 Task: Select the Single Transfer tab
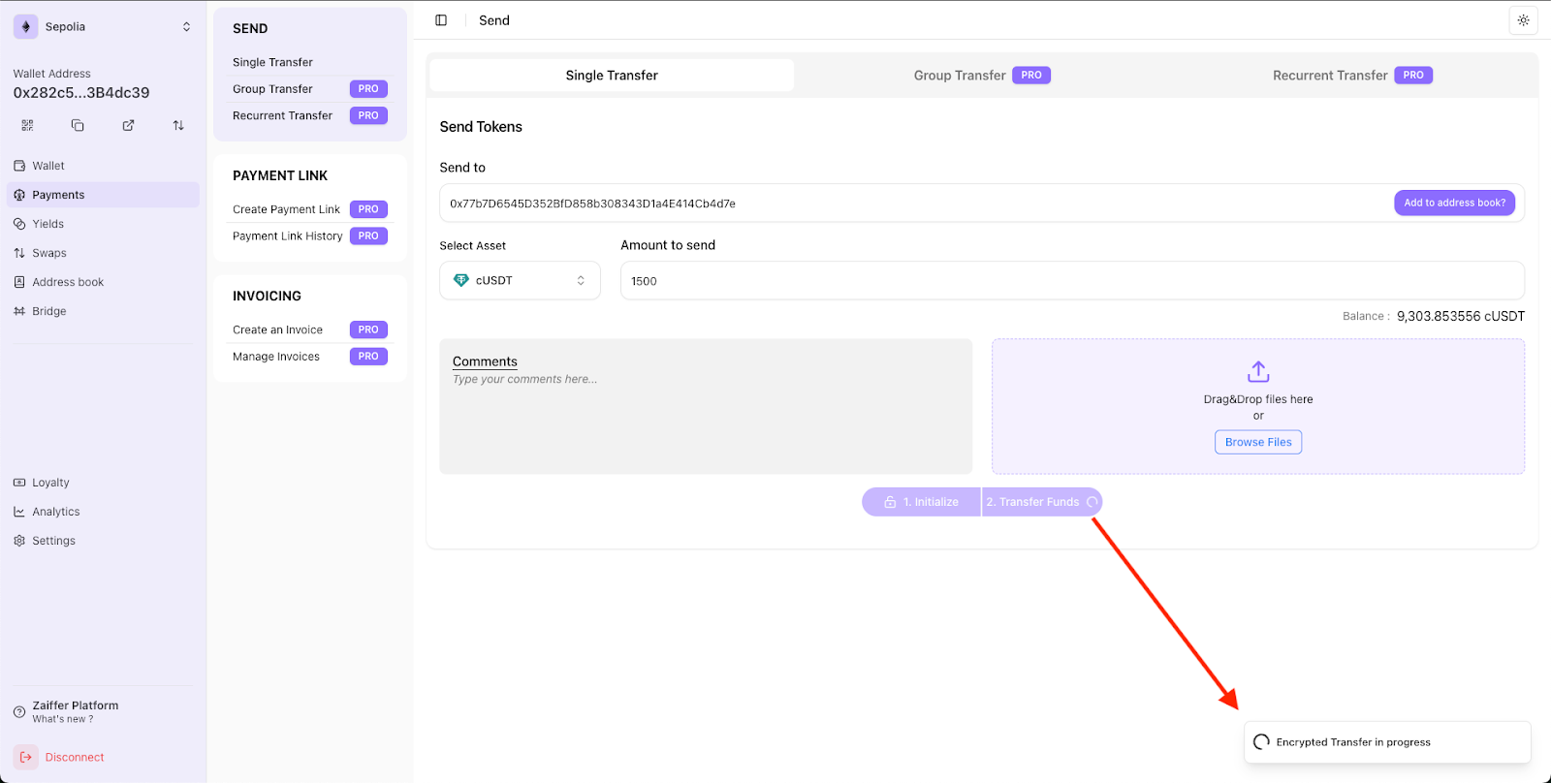click(612, 76)
